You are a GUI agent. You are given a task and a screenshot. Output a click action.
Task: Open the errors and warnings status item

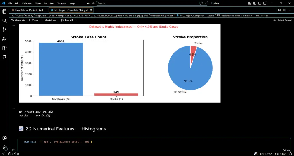click(13, 154)
